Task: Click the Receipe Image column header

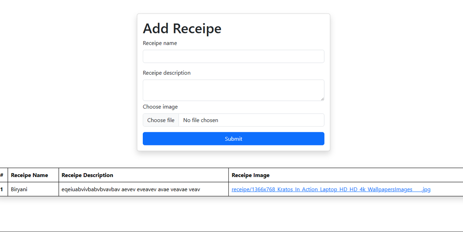Action: [x=250, y=175]
